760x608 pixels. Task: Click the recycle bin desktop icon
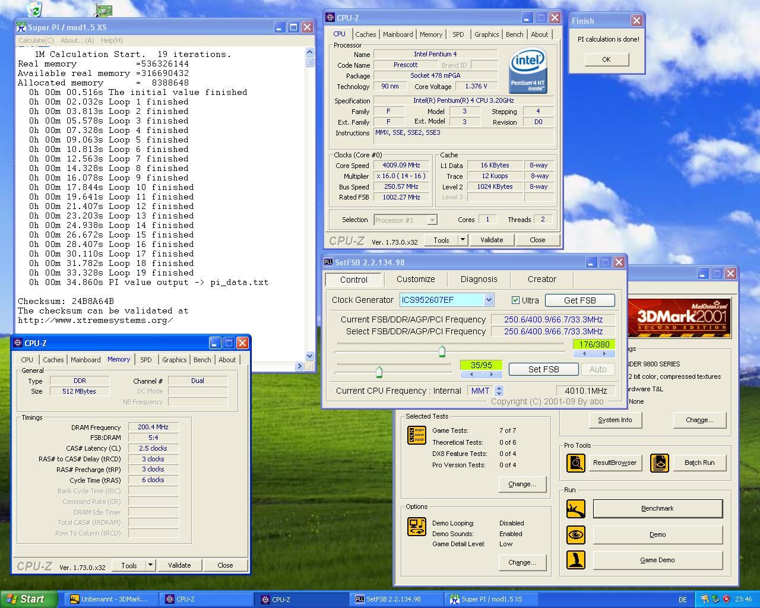coord(34,9)
